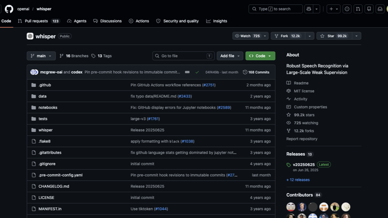Open the data folder

[x=42, y=96]
